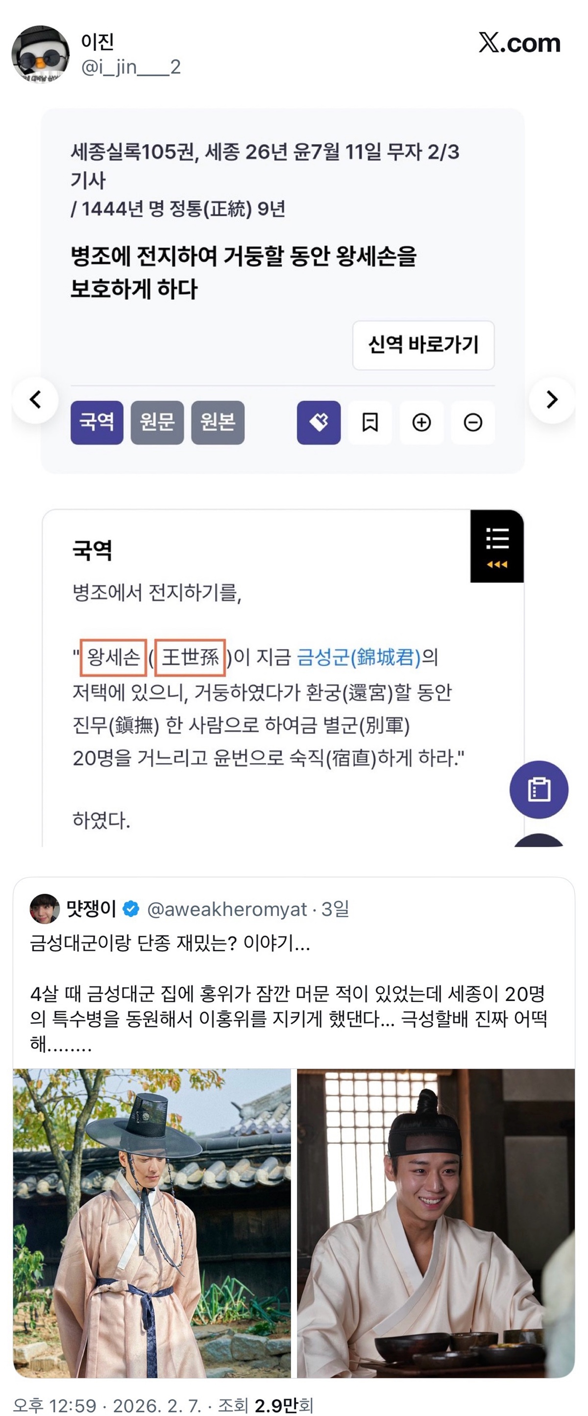Screen dimensions: 588x1416
Task: Click the X.com logo
Action: pos(519,43)
